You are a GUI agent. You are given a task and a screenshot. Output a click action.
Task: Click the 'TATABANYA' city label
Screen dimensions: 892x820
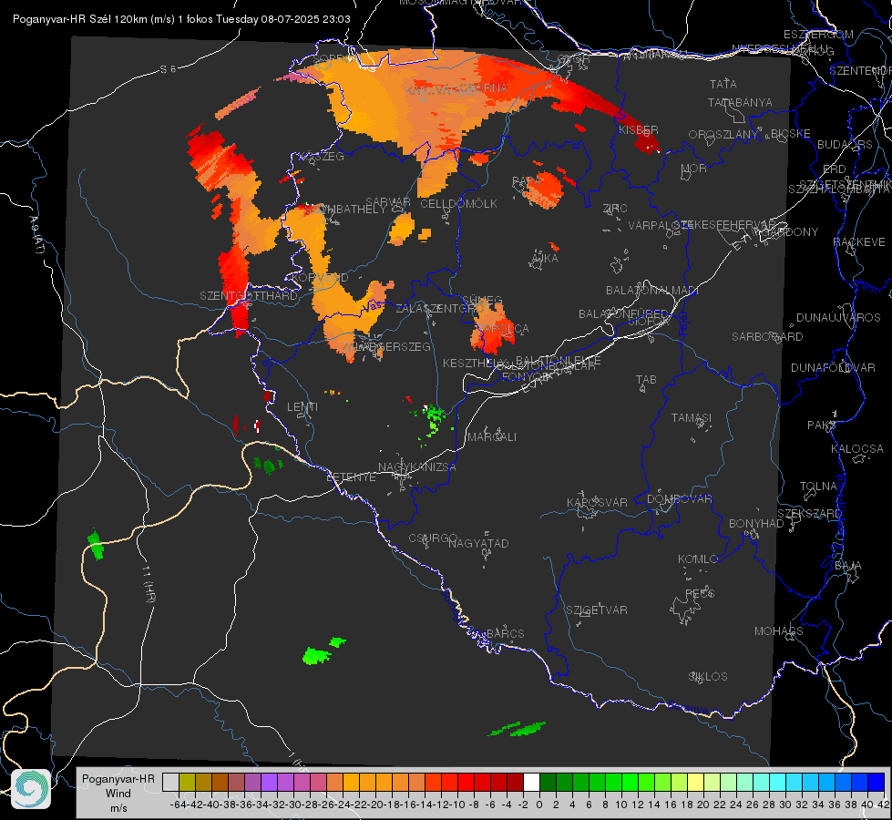pyautogui.click(x=740, y=102)
